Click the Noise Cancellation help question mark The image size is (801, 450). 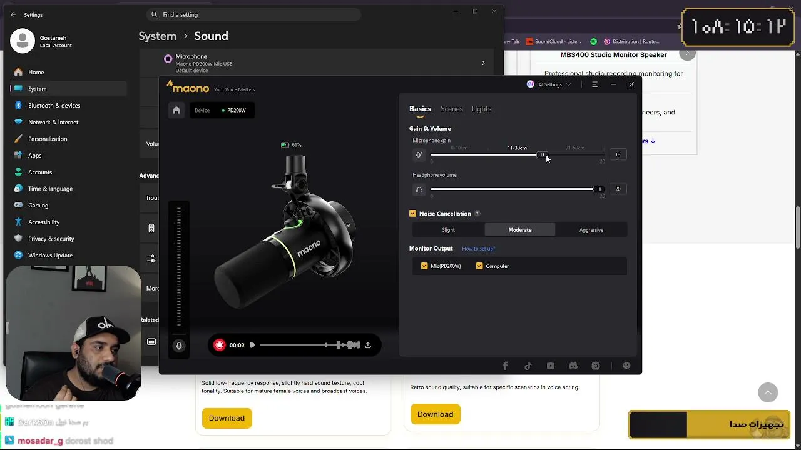[x=477, y=214]
